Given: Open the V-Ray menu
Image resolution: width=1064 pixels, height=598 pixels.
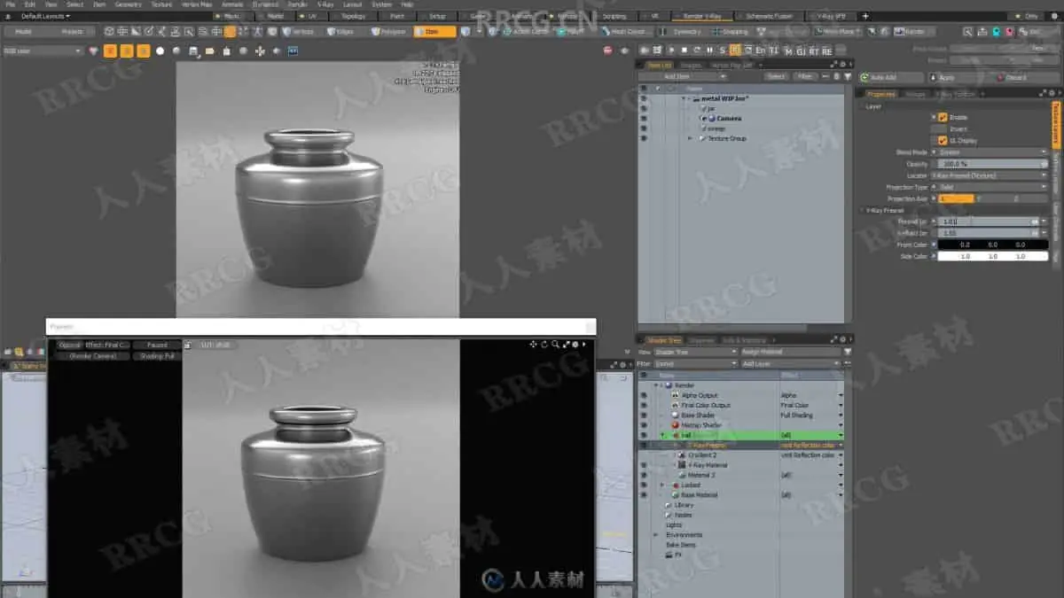Looking at the screenshot, I should coord(327,4).
